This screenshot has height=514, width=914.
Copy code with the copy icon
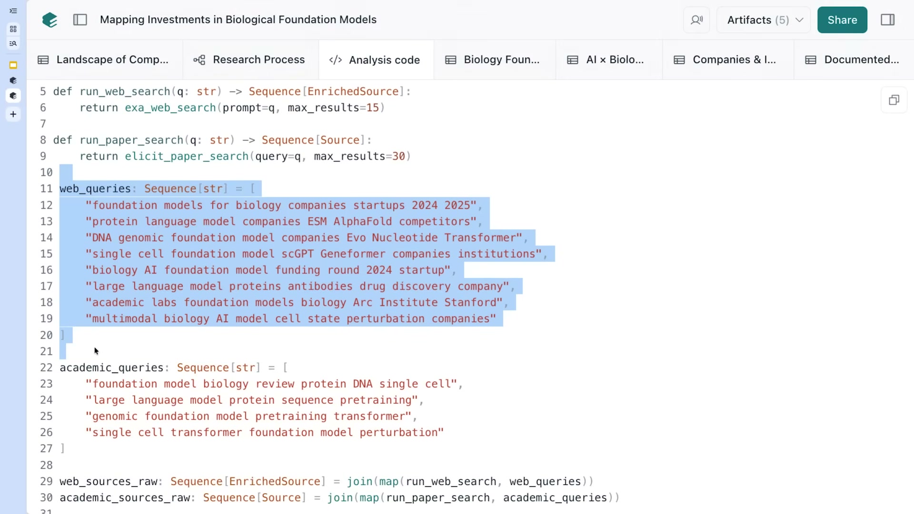[894, 100]
